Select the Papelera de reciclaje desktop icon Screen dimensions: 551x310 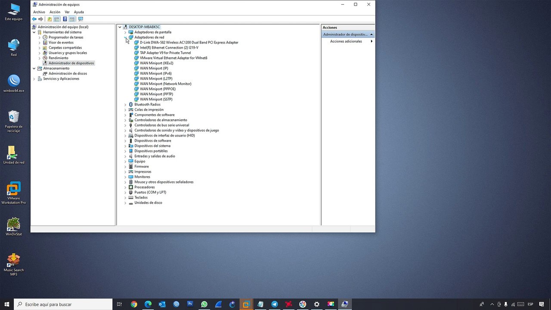coord(14,121)
